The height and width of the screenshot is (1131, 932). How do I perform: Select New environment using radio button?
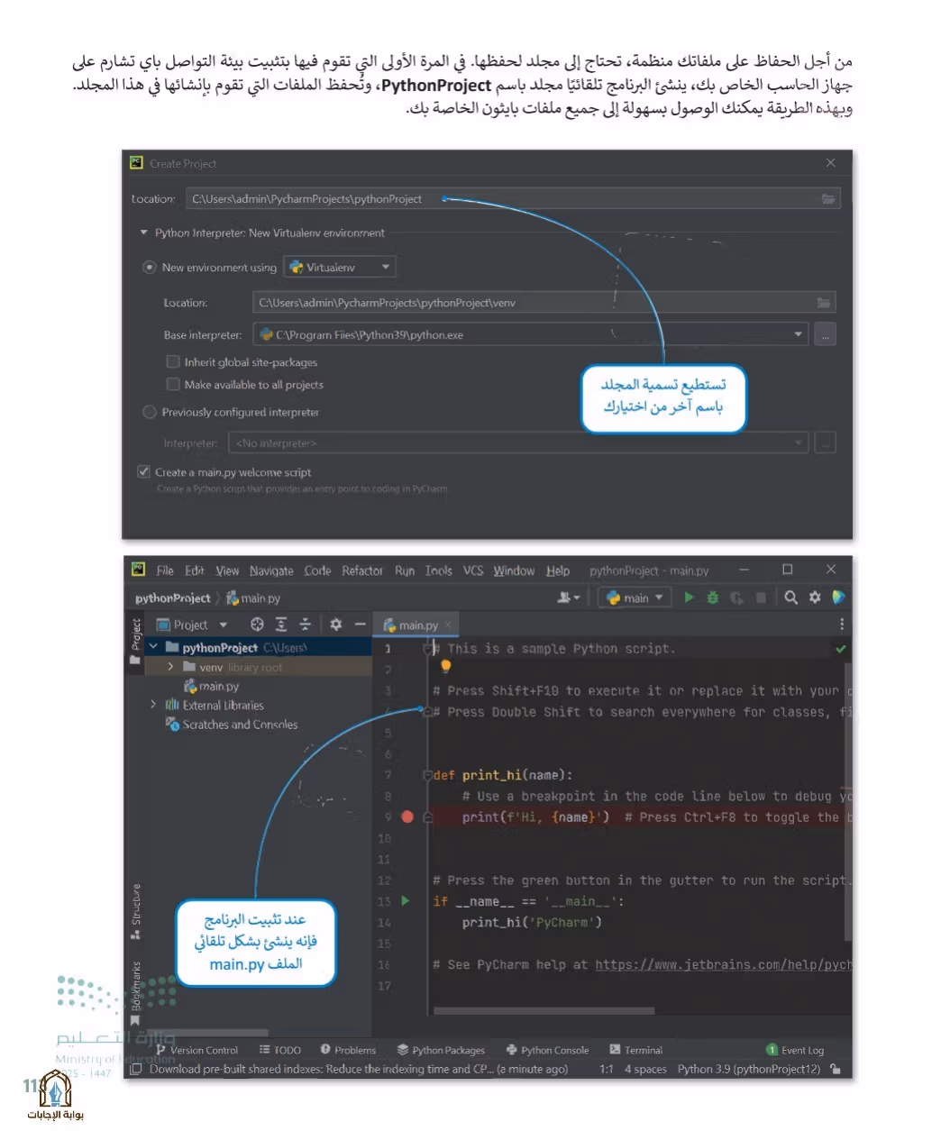(x=150, y=268)
